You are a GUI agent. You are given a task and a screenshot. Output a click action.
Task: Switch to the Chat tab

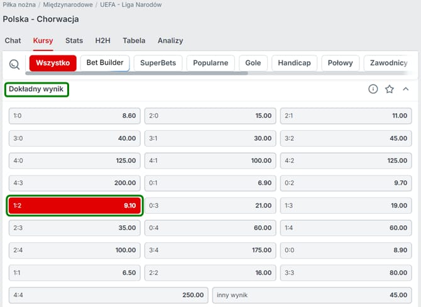[x=13, y=40]
